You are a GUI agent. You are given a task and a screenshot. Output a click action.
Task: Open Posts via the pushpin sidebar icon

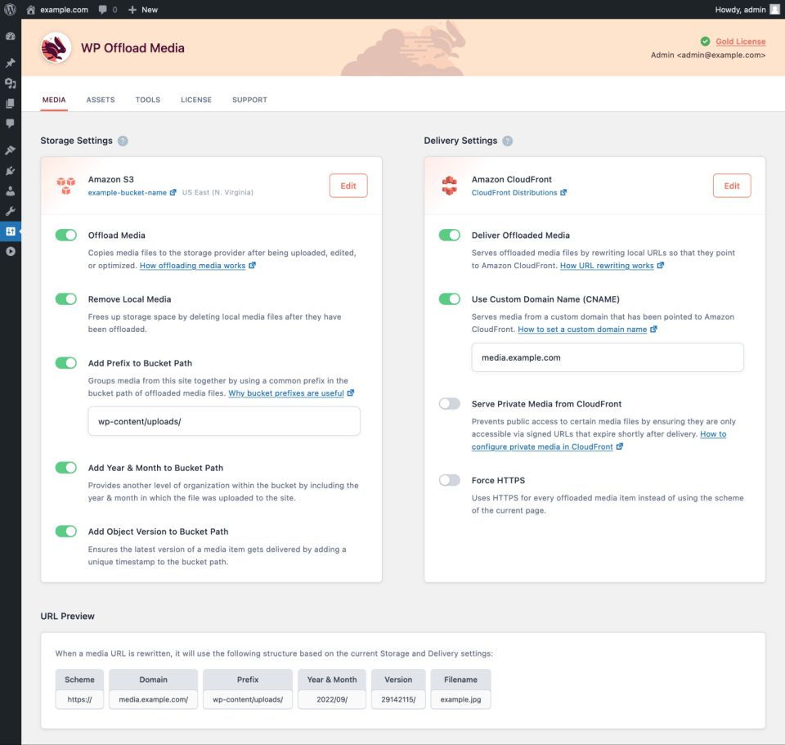[10, 63]
